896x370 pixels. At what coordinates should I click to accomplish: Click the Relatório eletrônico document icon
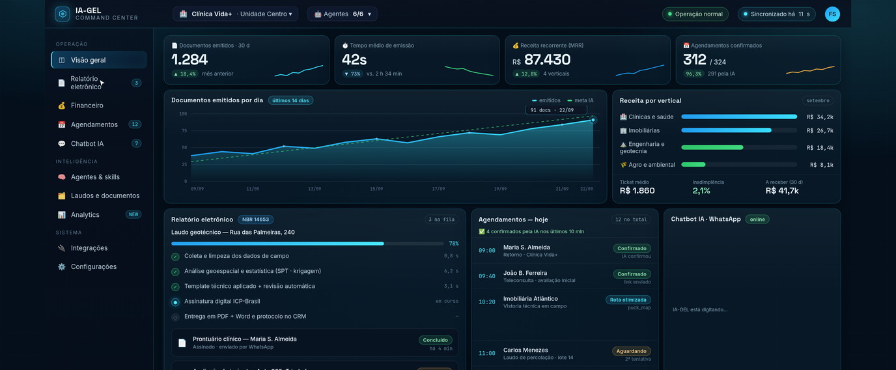[x=62, y=83]
